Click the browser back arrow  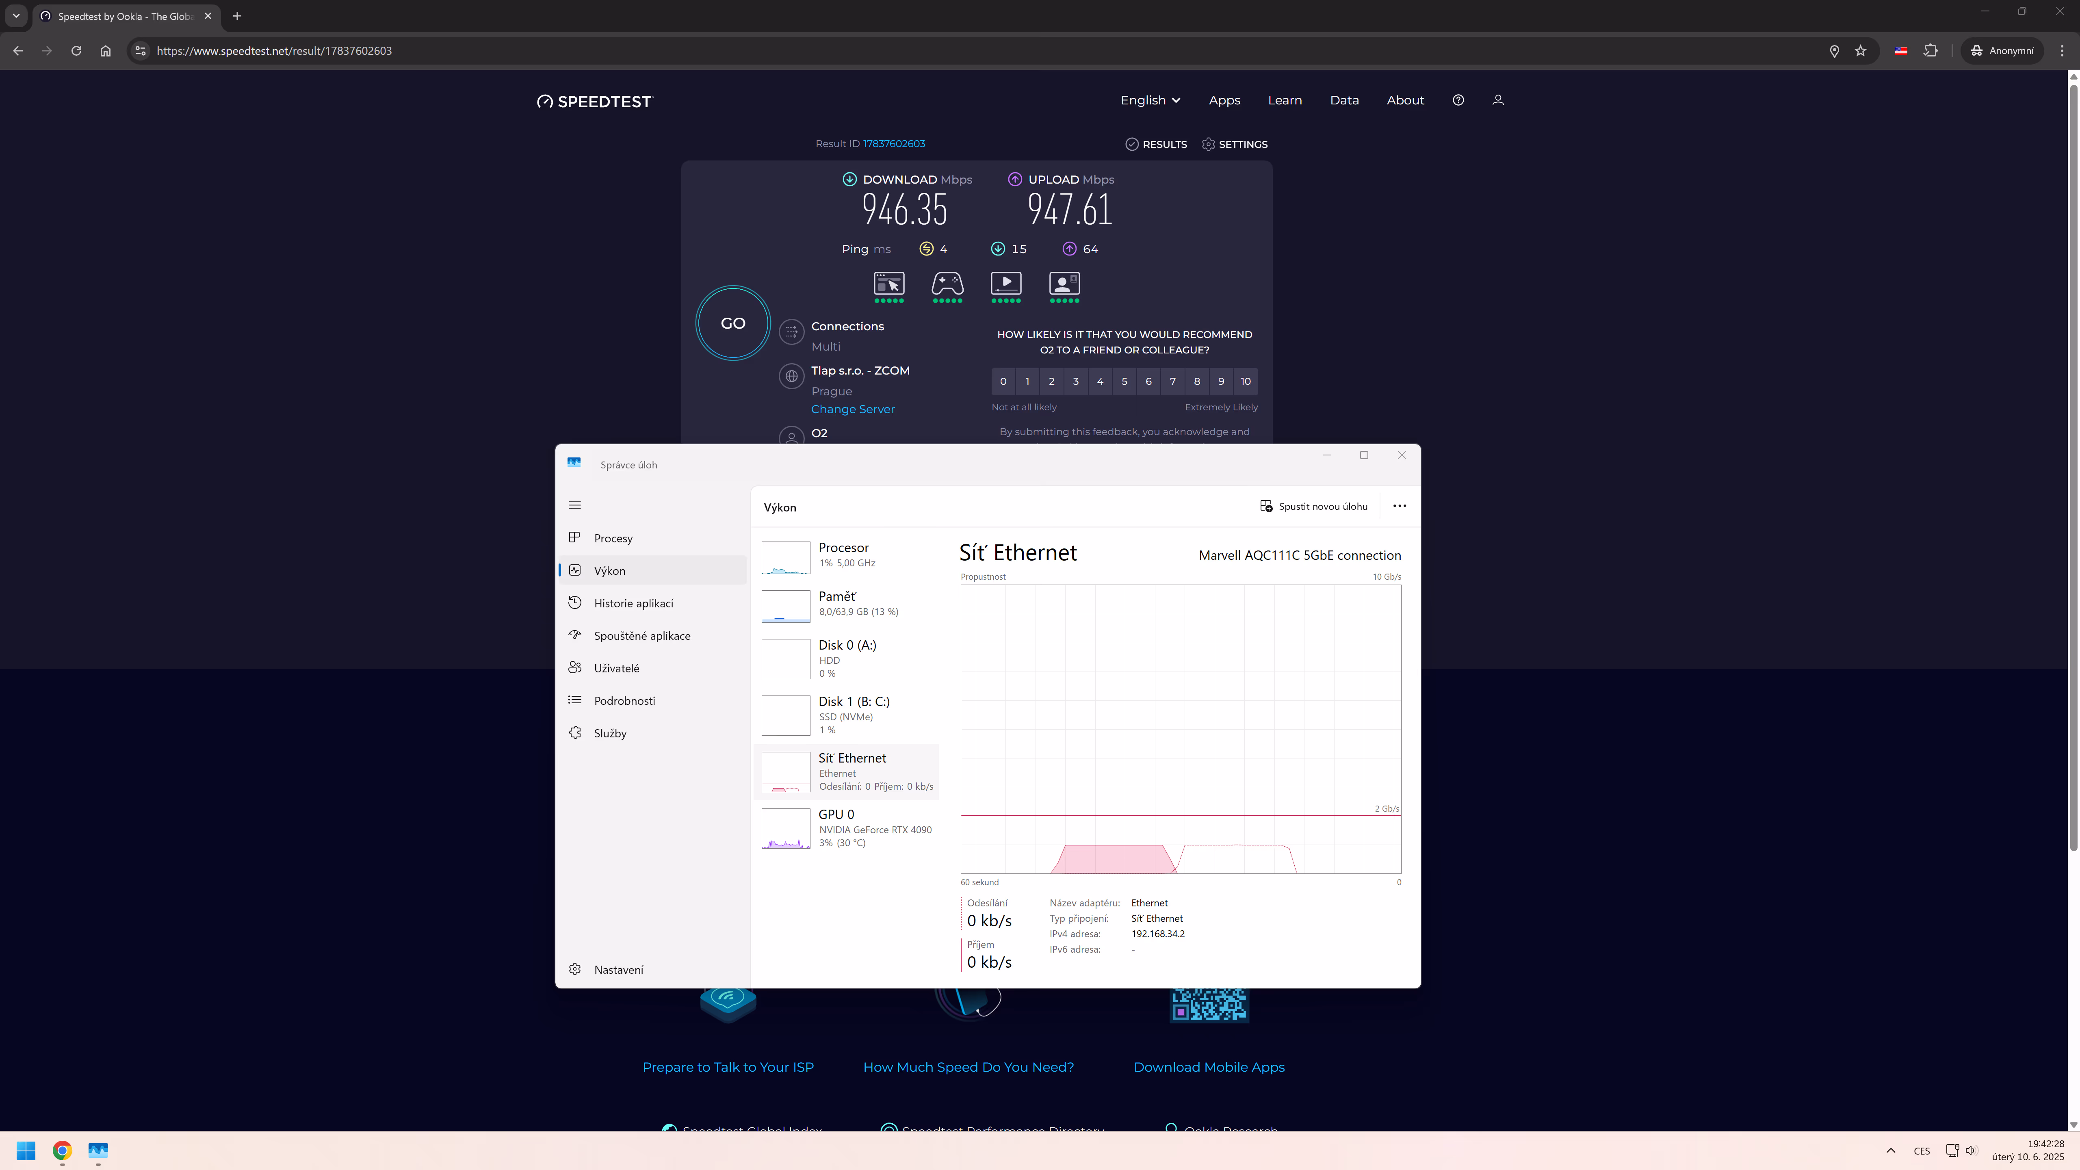(18, 51)
